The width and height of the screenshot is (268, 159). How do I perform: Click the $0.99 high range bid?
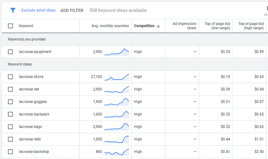pyautogui.click(x=259, y=52)
